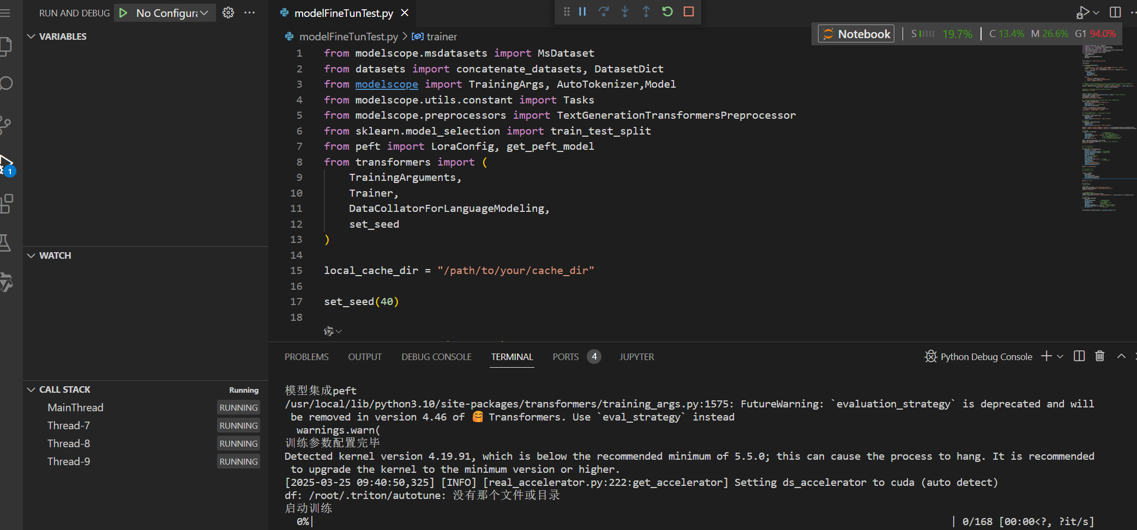Open the No Configuration dropdown
Viewport: 1137px width, 530px height.
click(172, 13)
